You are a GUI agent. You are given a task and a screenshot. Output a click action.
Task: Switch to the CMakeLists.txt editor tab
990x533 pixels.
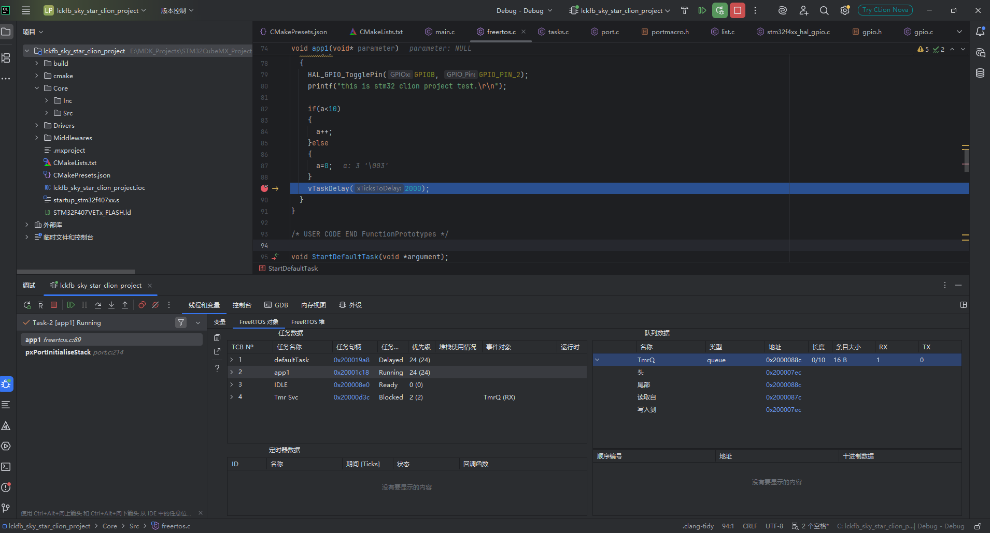(x=376, y=32)
